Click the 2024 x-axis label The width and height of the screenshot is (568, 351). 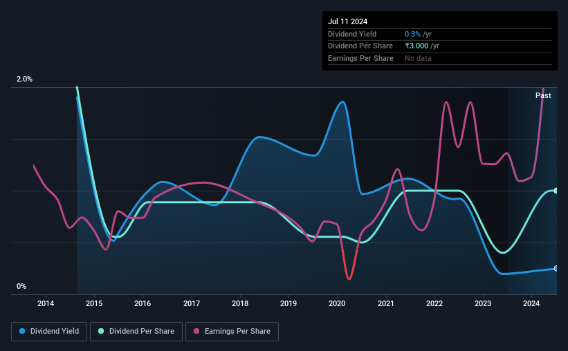coord(531,303)
